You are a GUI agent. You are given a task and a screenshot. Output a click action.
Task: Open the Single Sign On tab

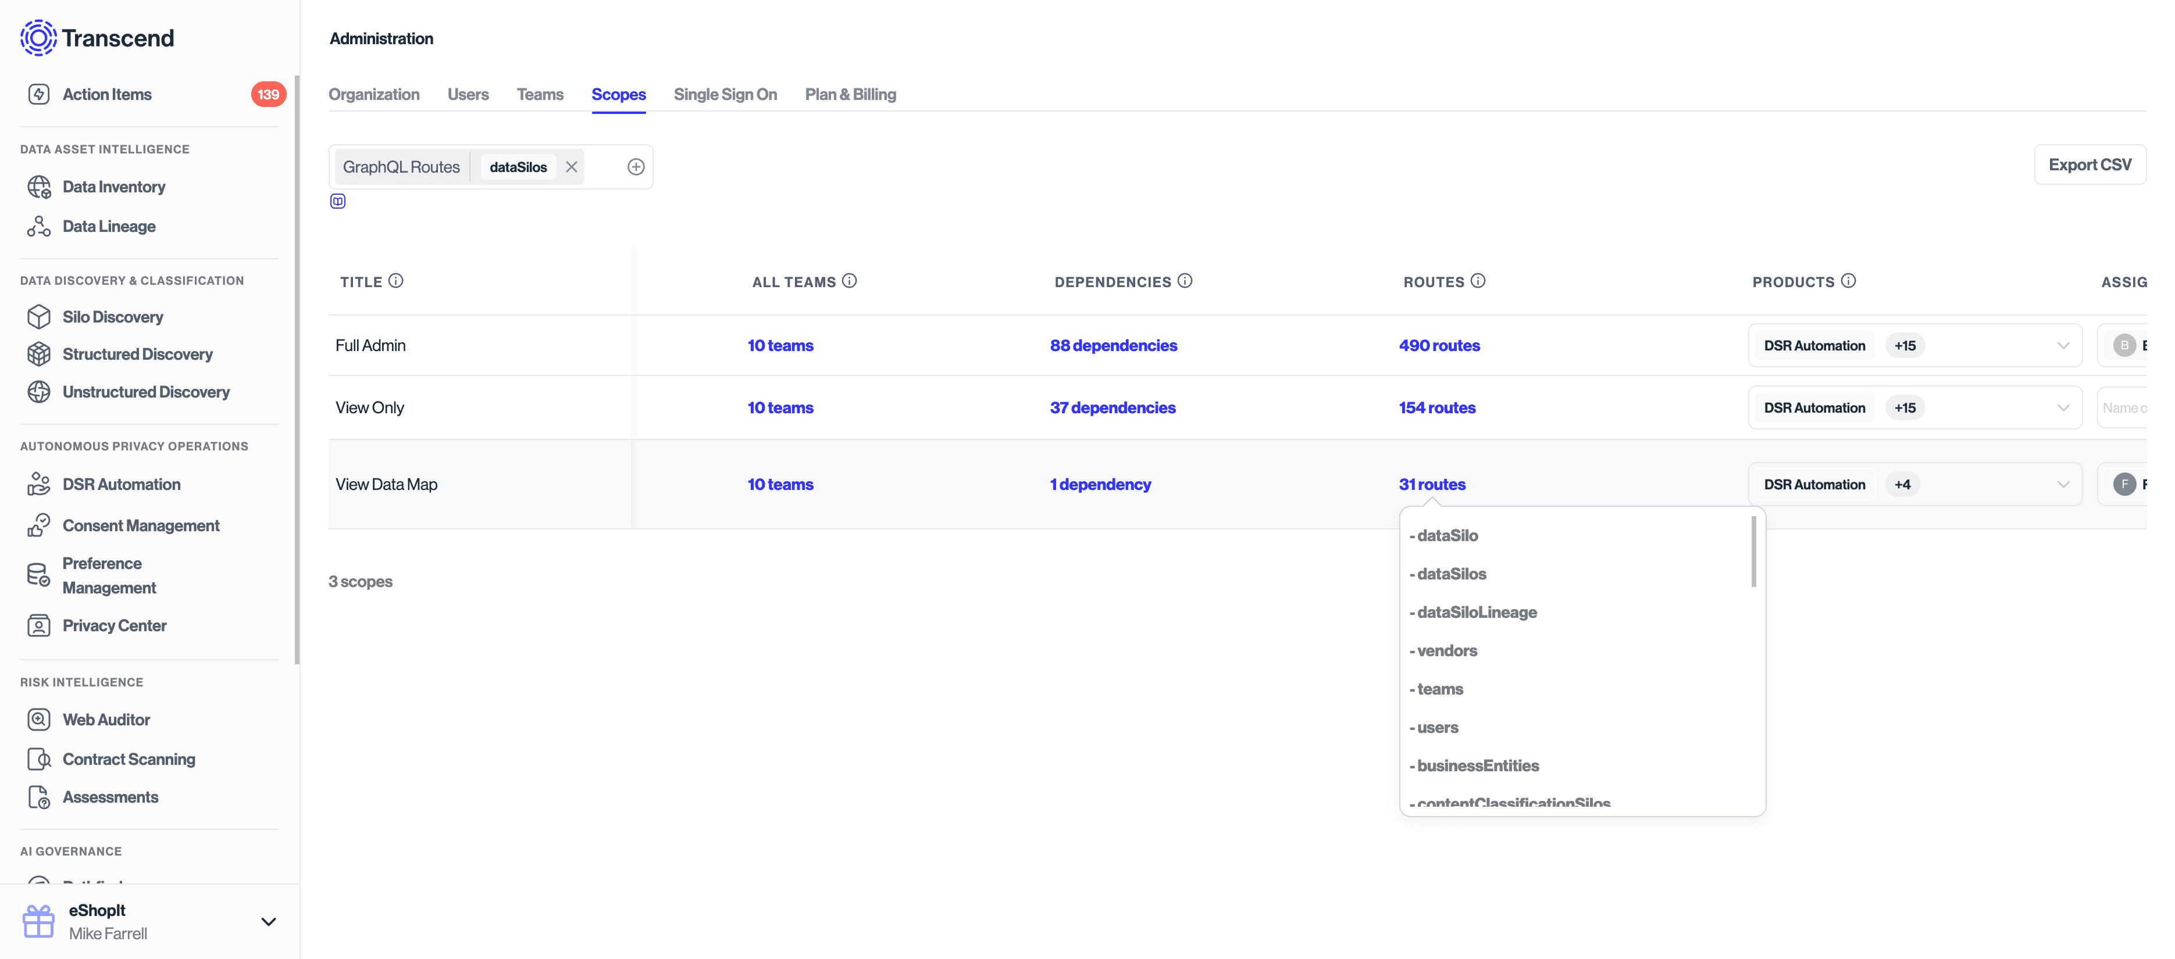click(725, 95)
